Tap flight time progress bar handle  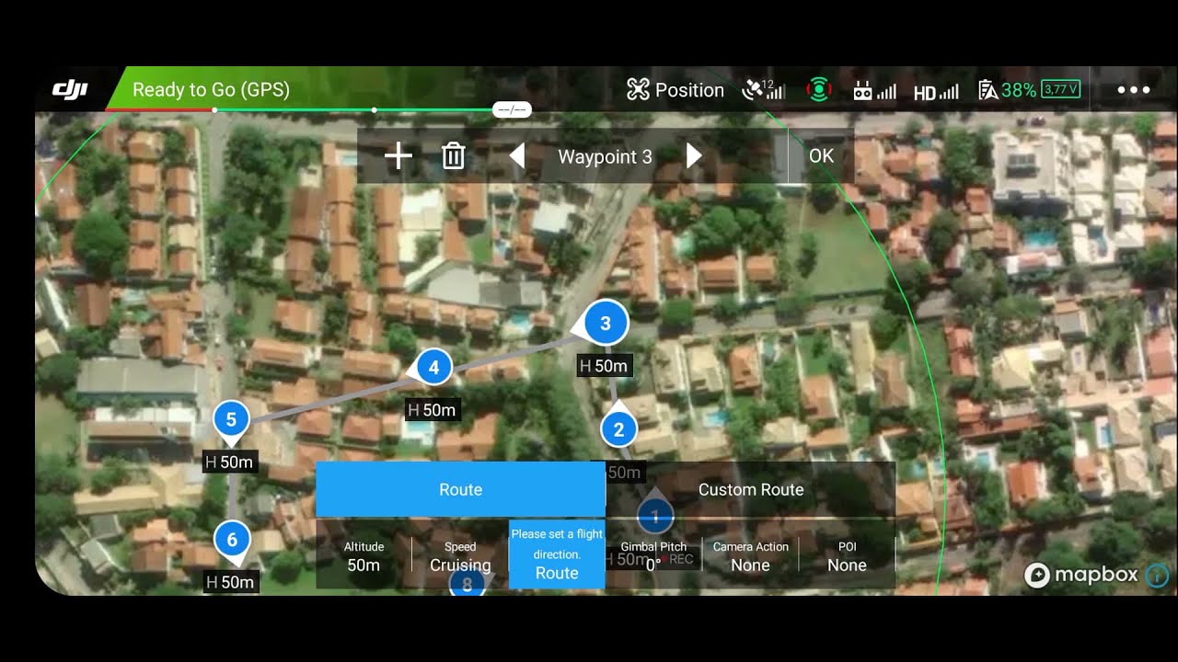pyautogui.click(x=512, y=109)
